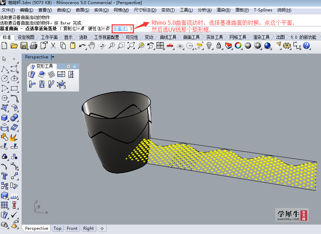Switch to Right viewport tab
Viewport: 321px width, 234px height.
(x=88, y=228)
